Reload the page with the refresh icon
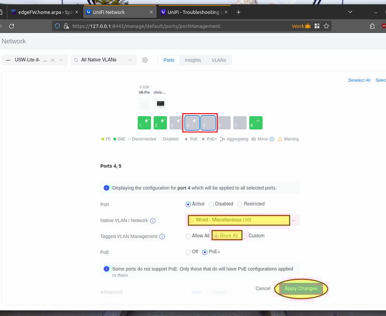Image resolution: width=386 pixels, height=316 pixels. click(x=12, y=26)
